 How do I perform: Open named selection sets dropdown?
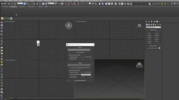point(85,3)
